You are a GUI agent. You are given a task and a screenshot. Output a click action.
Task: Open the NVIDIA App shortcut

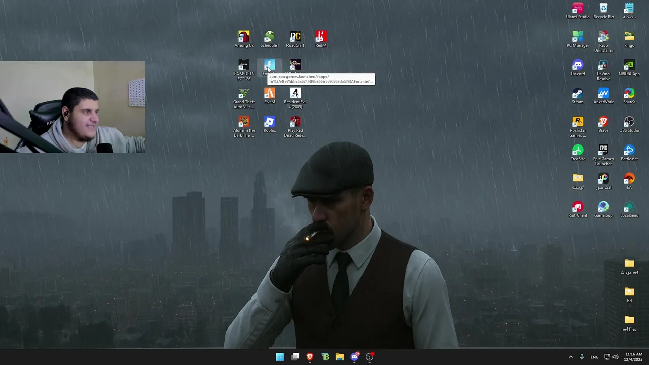[x=629, y=67]
